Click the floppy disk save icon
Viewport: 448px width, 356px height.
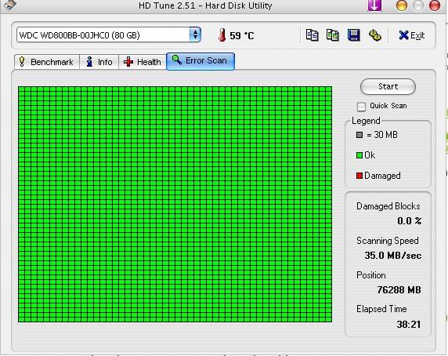tap(353, 35)
